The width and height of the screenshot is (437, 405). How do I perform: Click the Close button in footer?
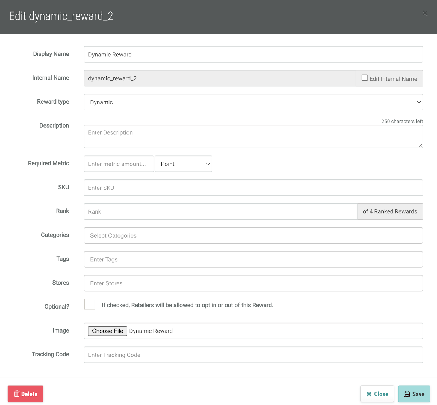click(x=377, y=394)
